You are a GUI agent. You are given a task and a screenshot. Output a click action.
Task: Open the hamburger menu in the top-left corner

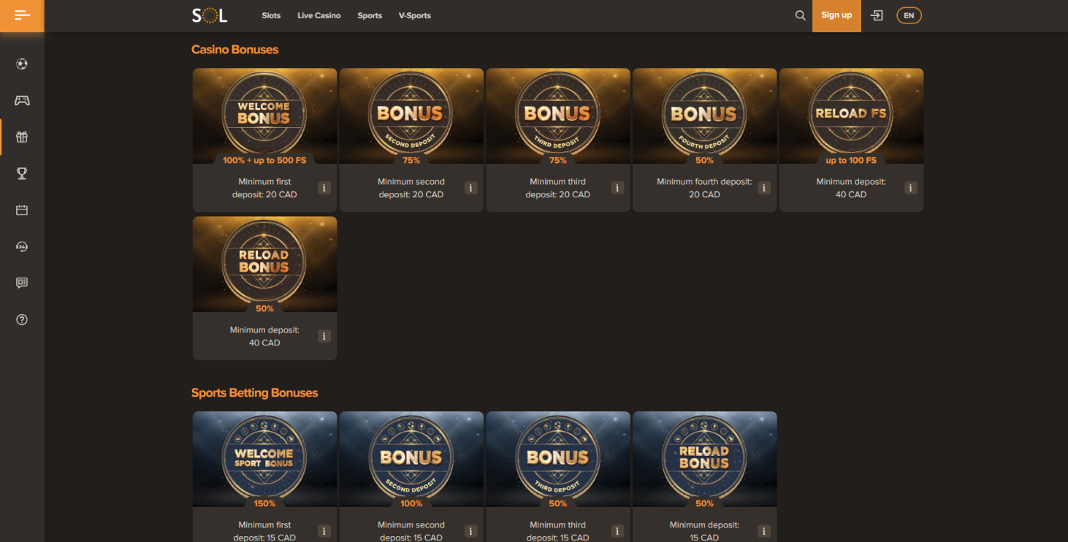click(22, 15)
